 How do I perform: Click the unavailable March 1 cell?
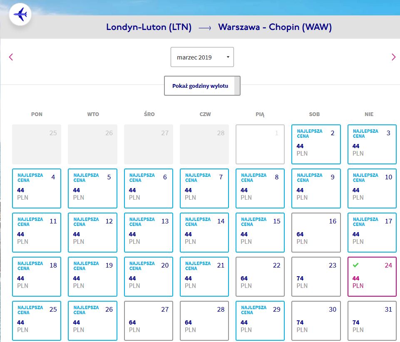coord(260,144)
